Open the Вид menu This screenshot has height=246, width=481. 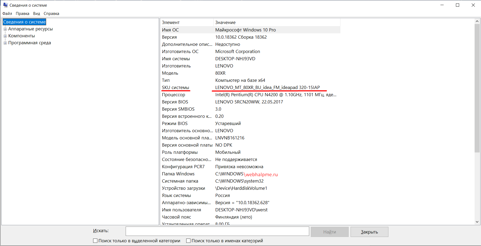tap(37, 14)
